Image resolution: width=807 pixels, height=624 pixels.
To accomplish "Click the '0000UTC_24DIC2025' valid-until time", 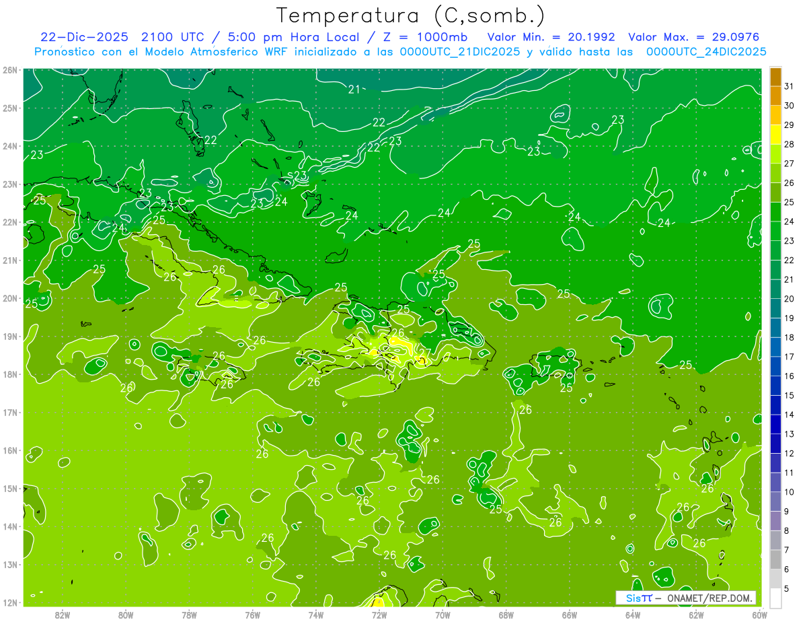I will (706, 52).
